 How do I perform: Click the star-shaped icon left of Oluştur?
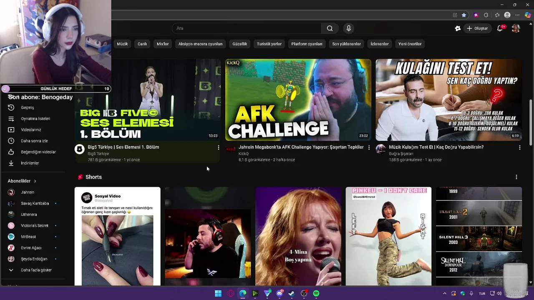click(x=458, y=28)
